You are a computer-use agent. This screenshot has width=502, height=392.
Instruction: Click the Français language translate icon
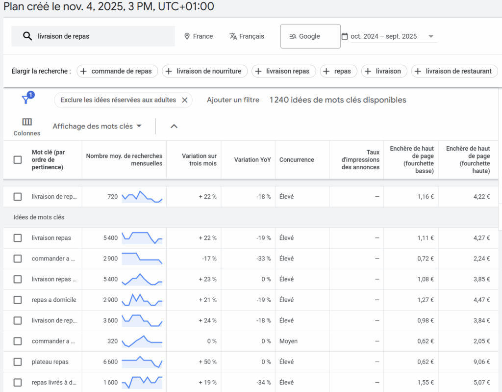[233, 36]
